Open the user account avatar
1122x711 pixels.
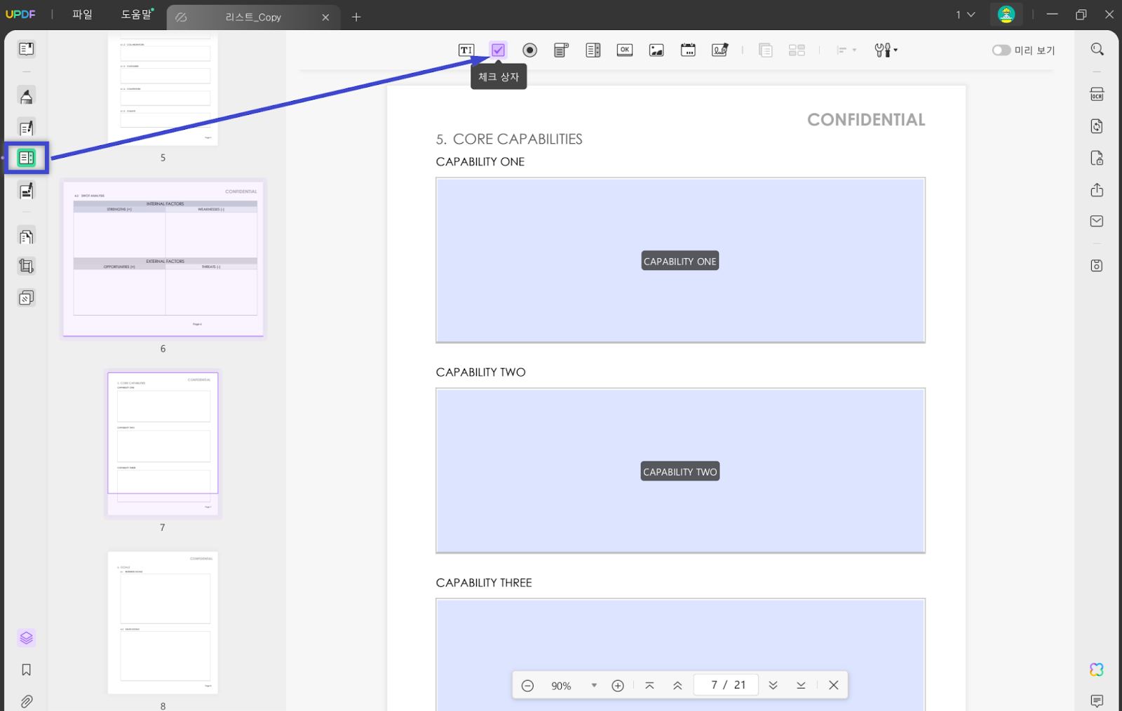pos(1006,15)
